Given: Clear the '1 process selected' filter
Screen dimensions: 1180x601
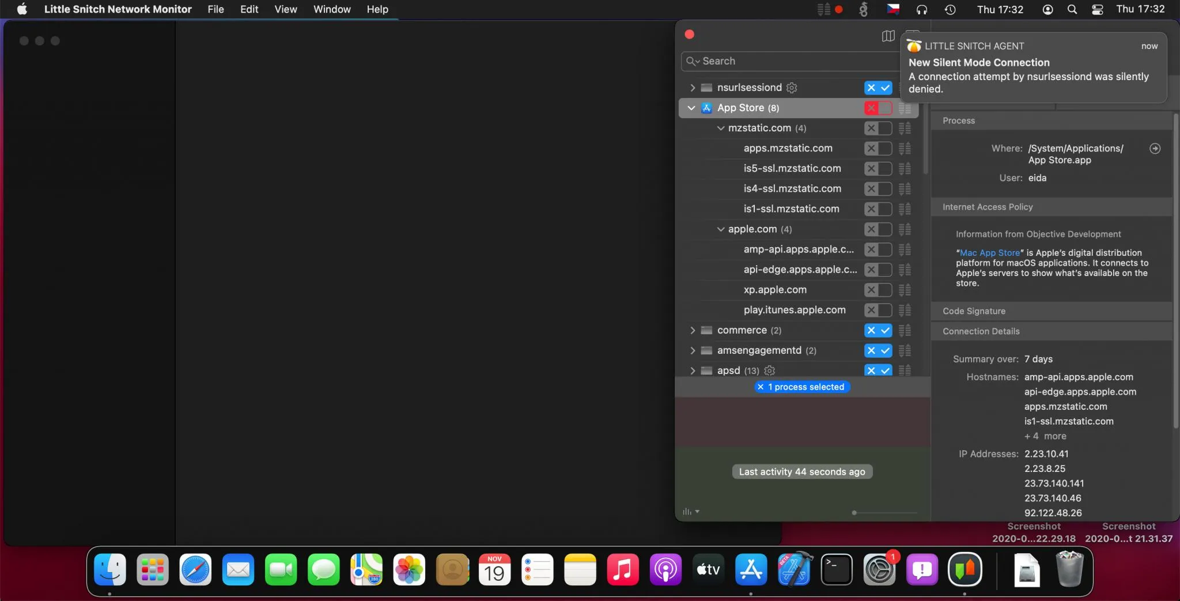Looking at the screenshot, I should click(761, 387).
